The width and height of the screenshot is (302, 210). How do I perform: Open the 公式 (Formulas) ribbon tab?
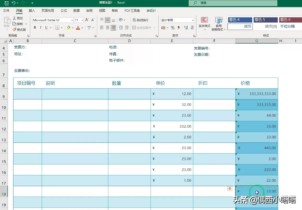point(64,11)
